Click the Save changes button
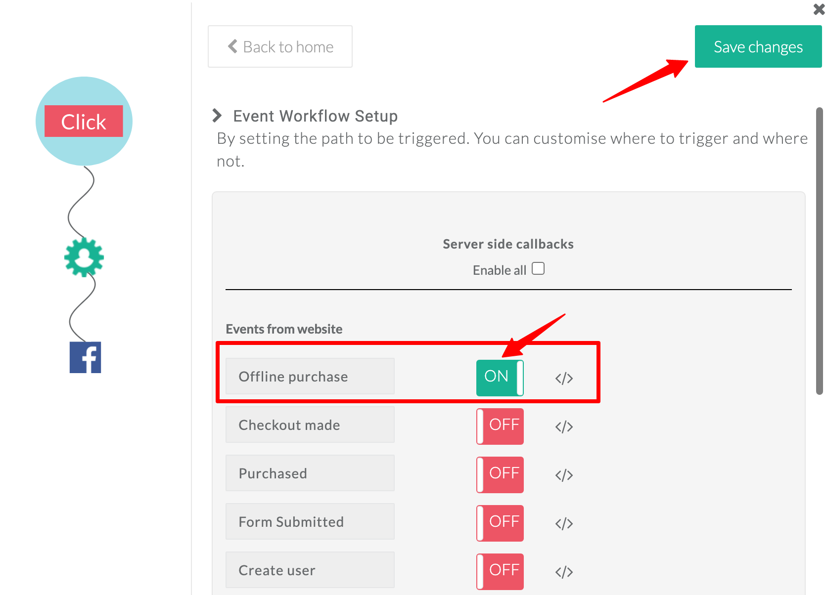 tap(757, 46)
